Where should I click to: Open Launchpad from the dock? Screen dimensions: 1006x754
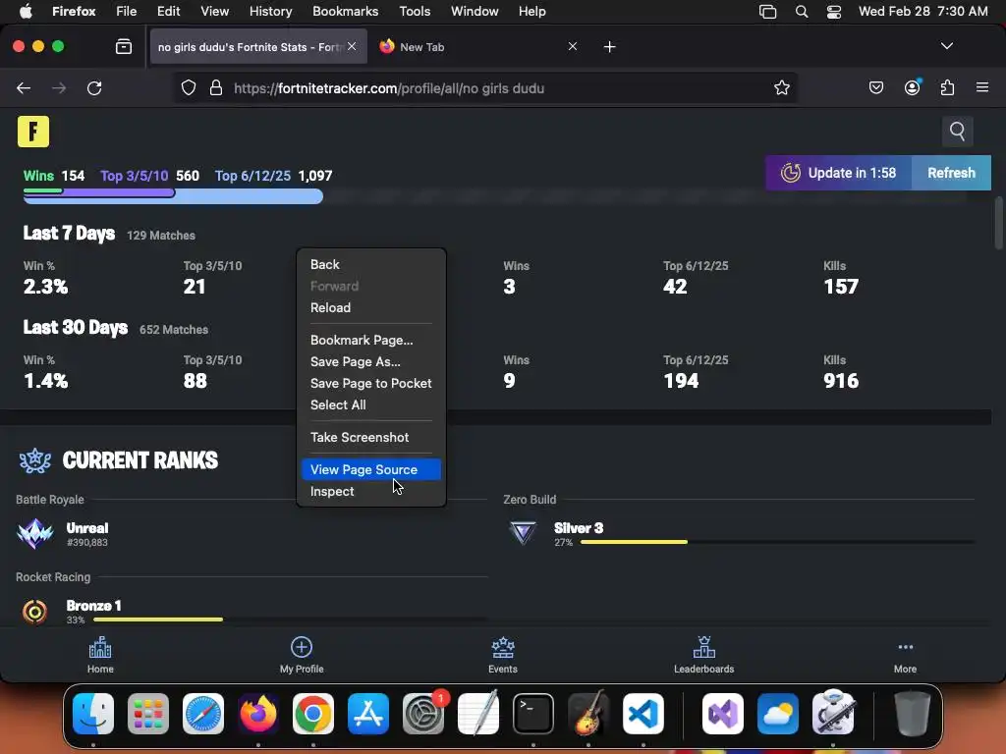[148, 714]
